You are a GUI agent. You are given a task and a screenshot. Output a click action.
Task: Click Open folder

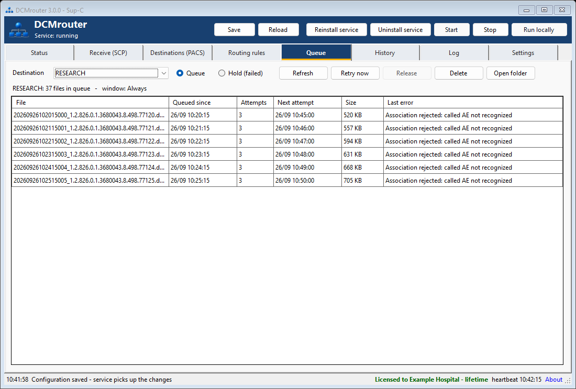pyautogui.click(x=511, y=73)
